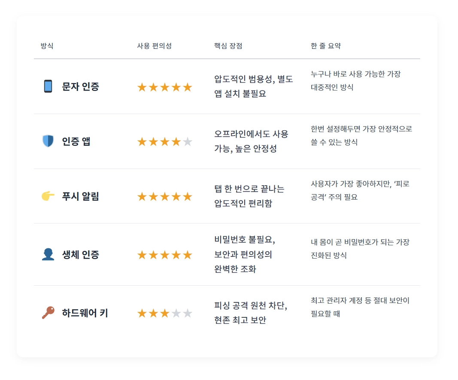This screenshot has width=458, height=380.
Task: Select the 핵심 장점 column header
Action: click(x=228, y=46)
